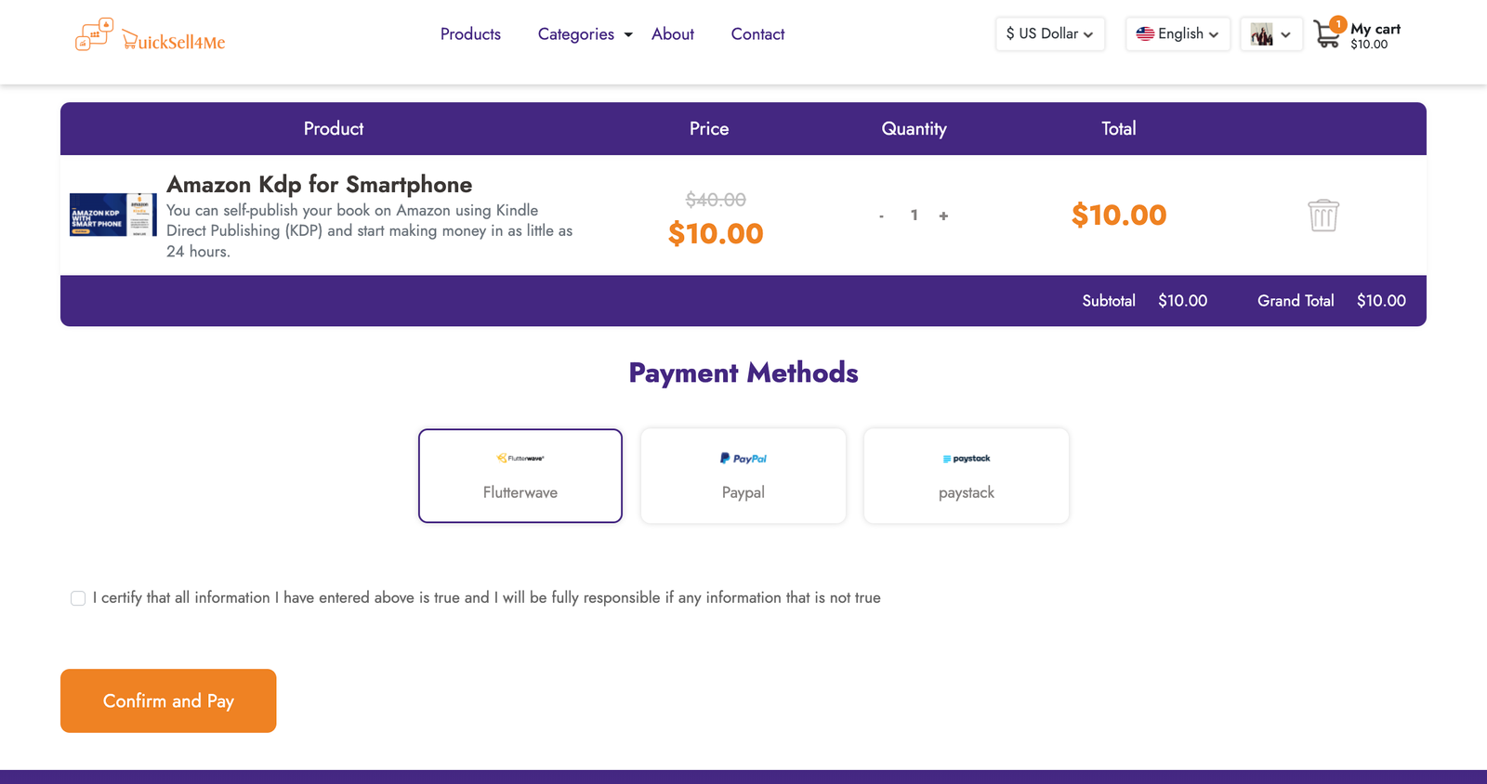The width and height of the screenshot is (1487, 784).
Task: Click the Amazon KDP product thumbnail
Action: [112, 215]
